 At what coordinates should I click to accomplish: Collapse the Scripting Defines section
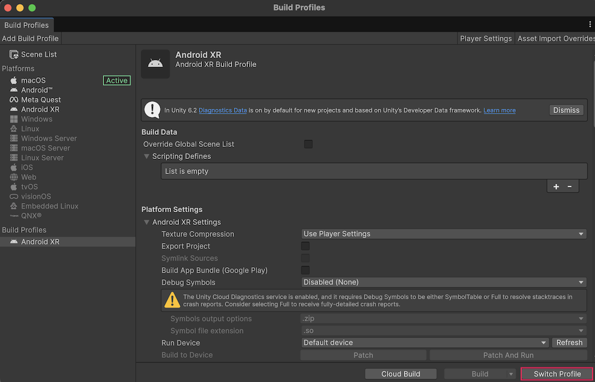147,157
